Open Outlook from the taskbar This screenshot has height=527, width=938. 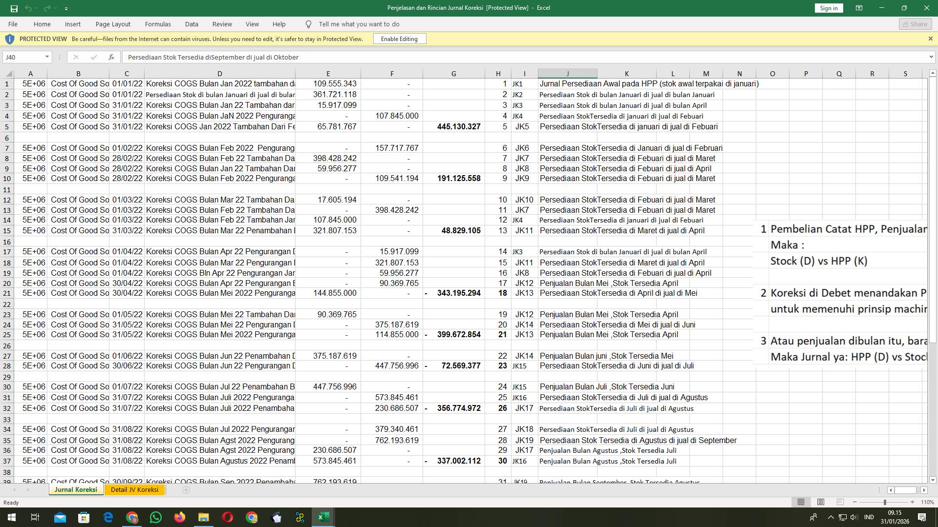[60, 517]
